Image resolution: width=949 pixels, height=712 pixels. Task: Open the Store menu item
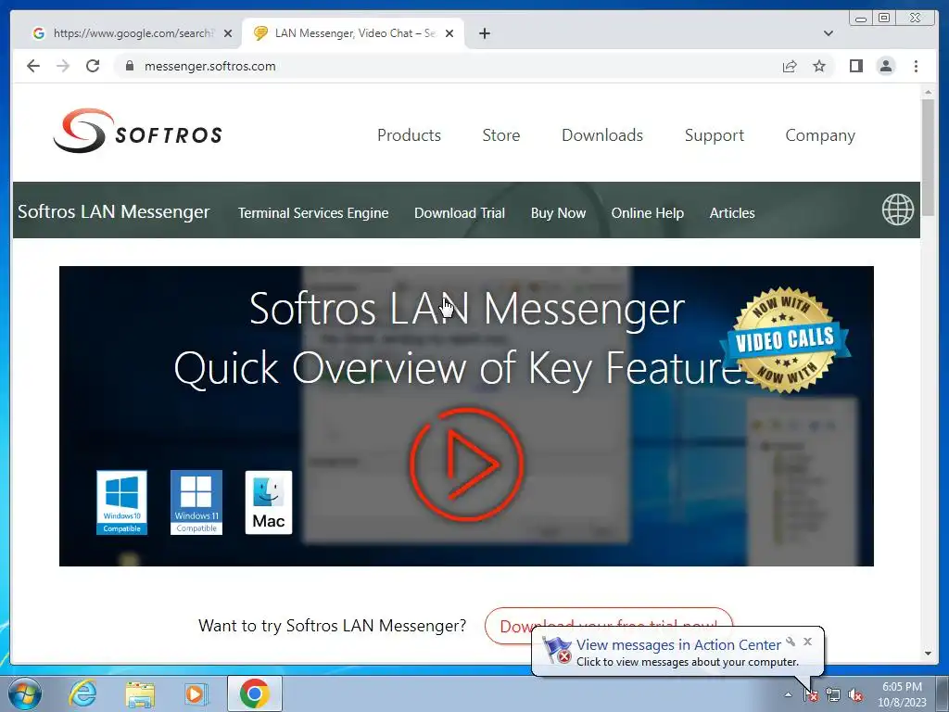tap(501, 135)
